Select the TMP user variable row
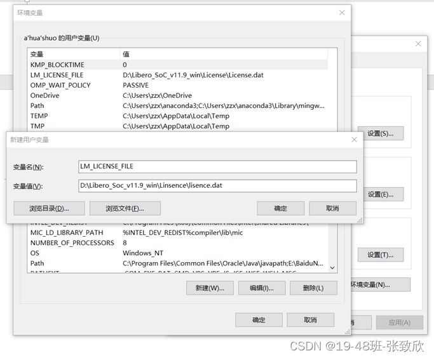This screenshot has height=358, width=434. click(179, 126)
